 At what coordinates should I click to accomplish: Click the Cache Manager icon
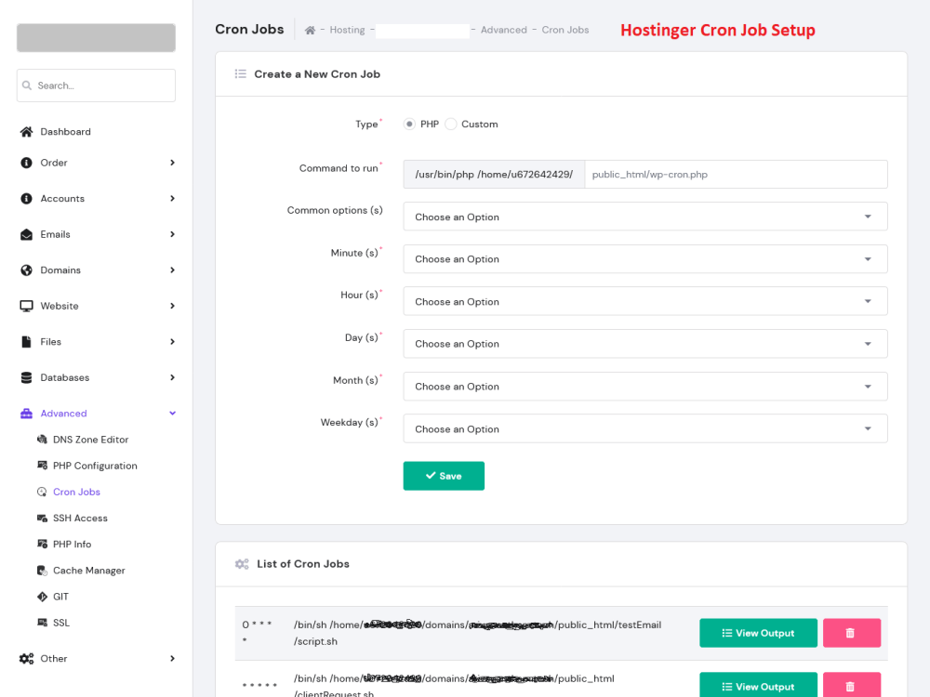(x=42, y=571)
